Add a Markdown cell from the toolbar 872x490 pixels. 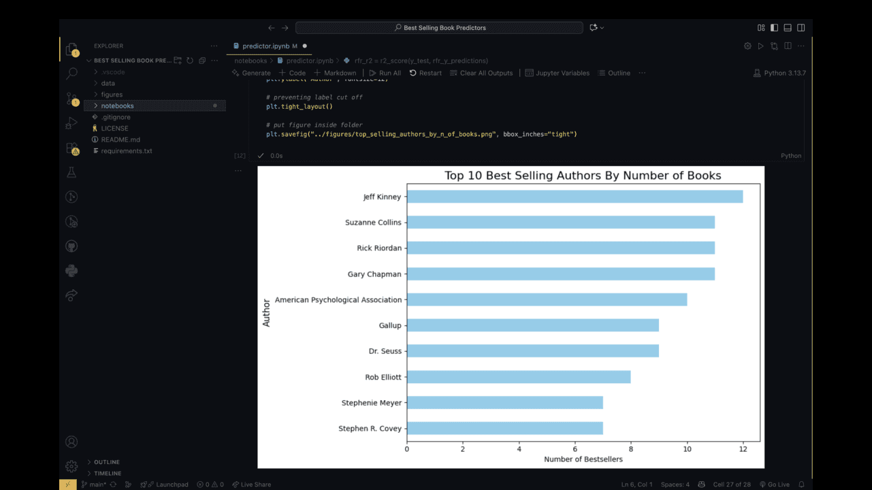click(335, 73)
